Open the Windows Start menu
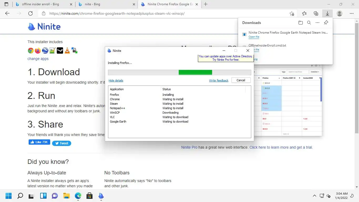 tap(9, 196)
